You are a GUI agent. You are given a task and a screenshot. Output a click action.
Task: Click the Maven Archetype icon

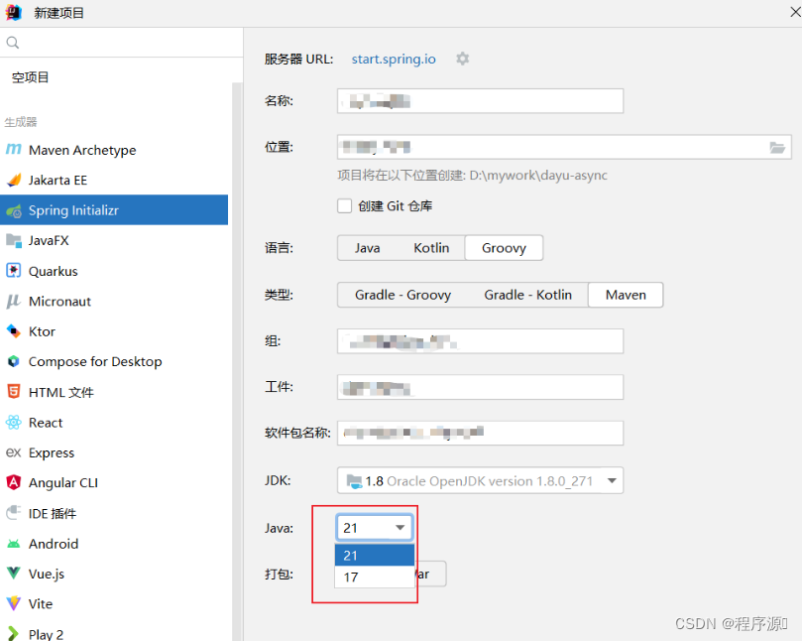[13, 150]
